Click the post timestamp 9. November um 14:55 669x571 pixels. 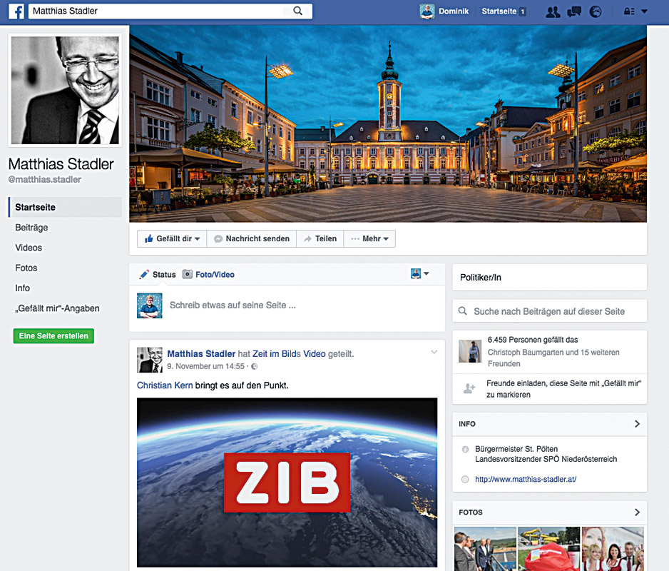(x=205, y=366)
